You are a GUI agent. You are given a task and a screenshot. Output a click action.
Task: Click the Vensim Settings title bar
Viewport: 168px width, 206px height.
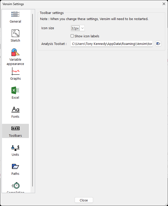click(x=76, y=4)
